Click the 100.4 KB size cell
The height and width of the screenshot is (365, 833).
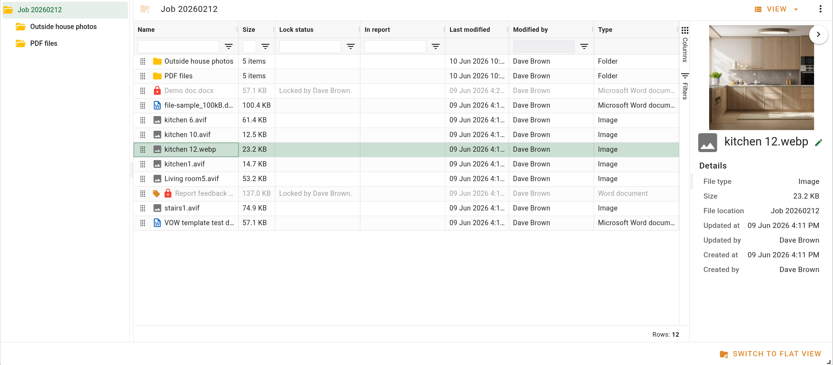[x=256, y=105]
